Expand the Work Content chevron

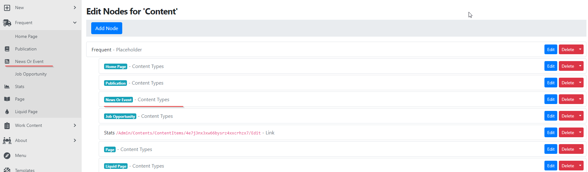coord(75,125)
